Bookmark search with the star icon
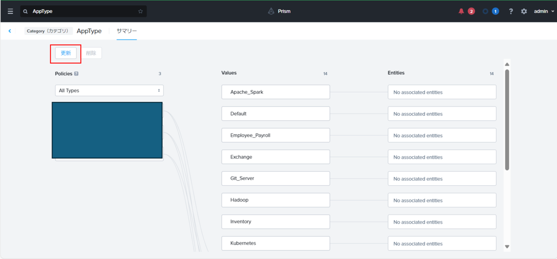The image size is (557, 259). click(x=141, y=11)
